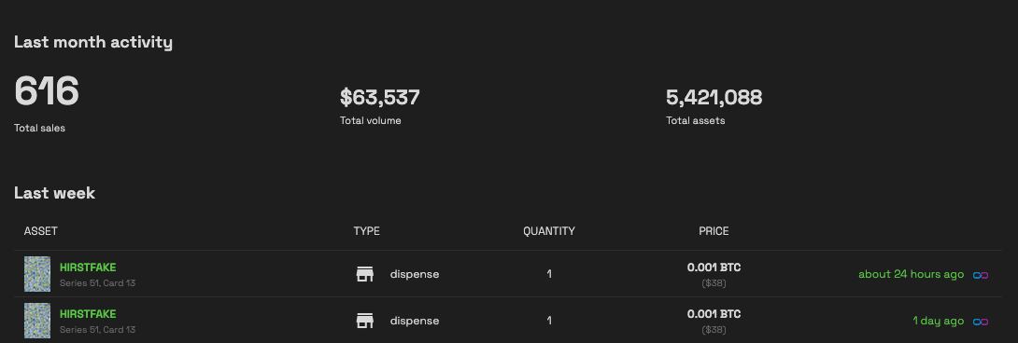Click the storefront icon in the second dispense row
Screen dimensions: 1018x343
(365, 321)
